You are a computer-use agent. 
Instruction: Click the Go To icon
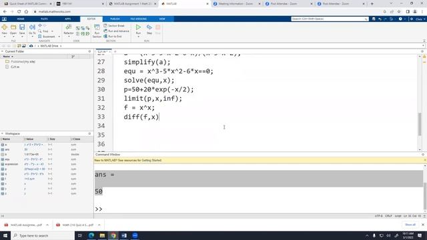click(32, 27)
